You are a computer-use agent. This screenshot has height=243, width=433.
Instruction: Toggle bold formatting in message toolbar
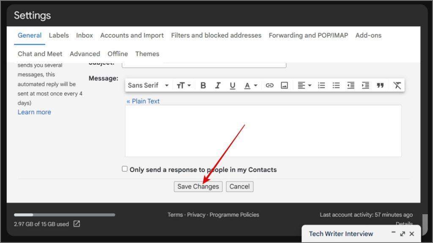tap(203, 86)
